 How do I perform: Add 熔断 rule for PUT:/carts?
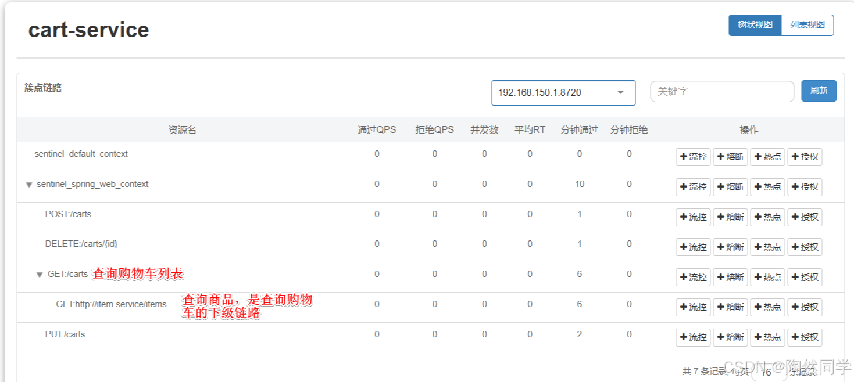coord(730,337)
